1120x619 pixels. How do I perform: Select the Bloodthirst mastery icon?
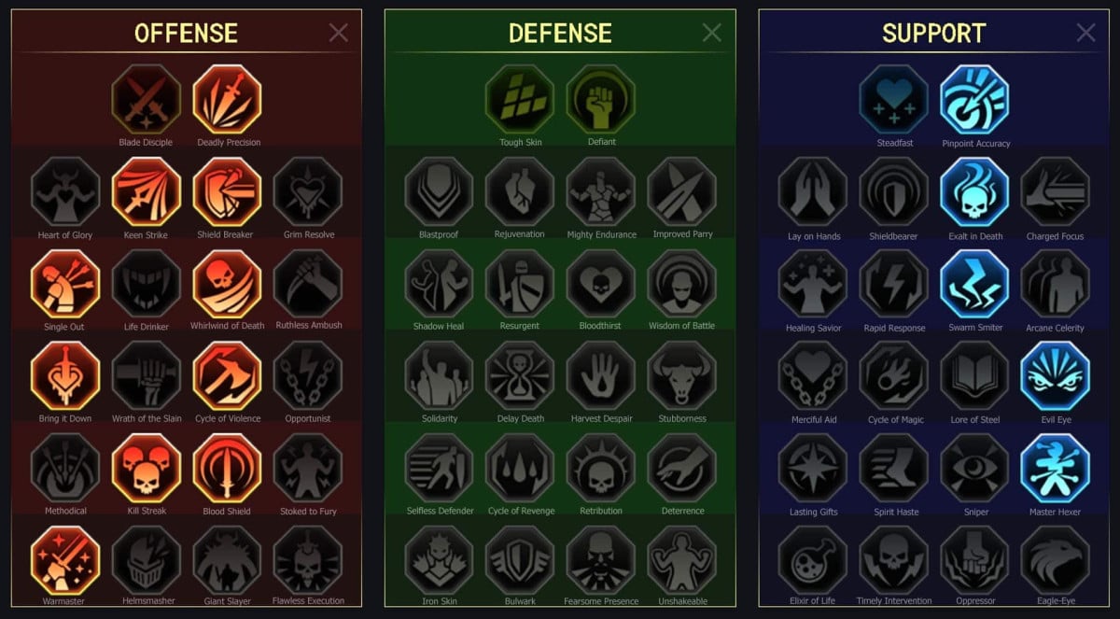tap(601, 284)
